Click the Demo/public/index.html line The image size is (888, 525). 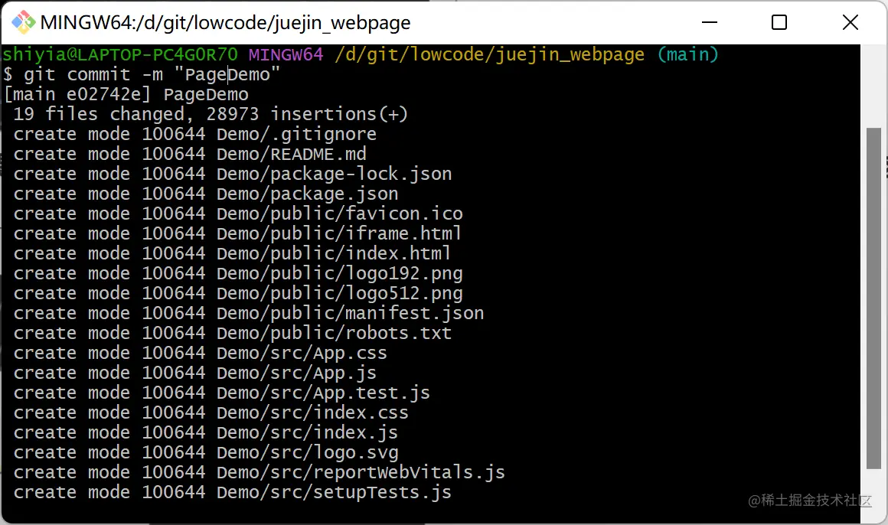233,253
